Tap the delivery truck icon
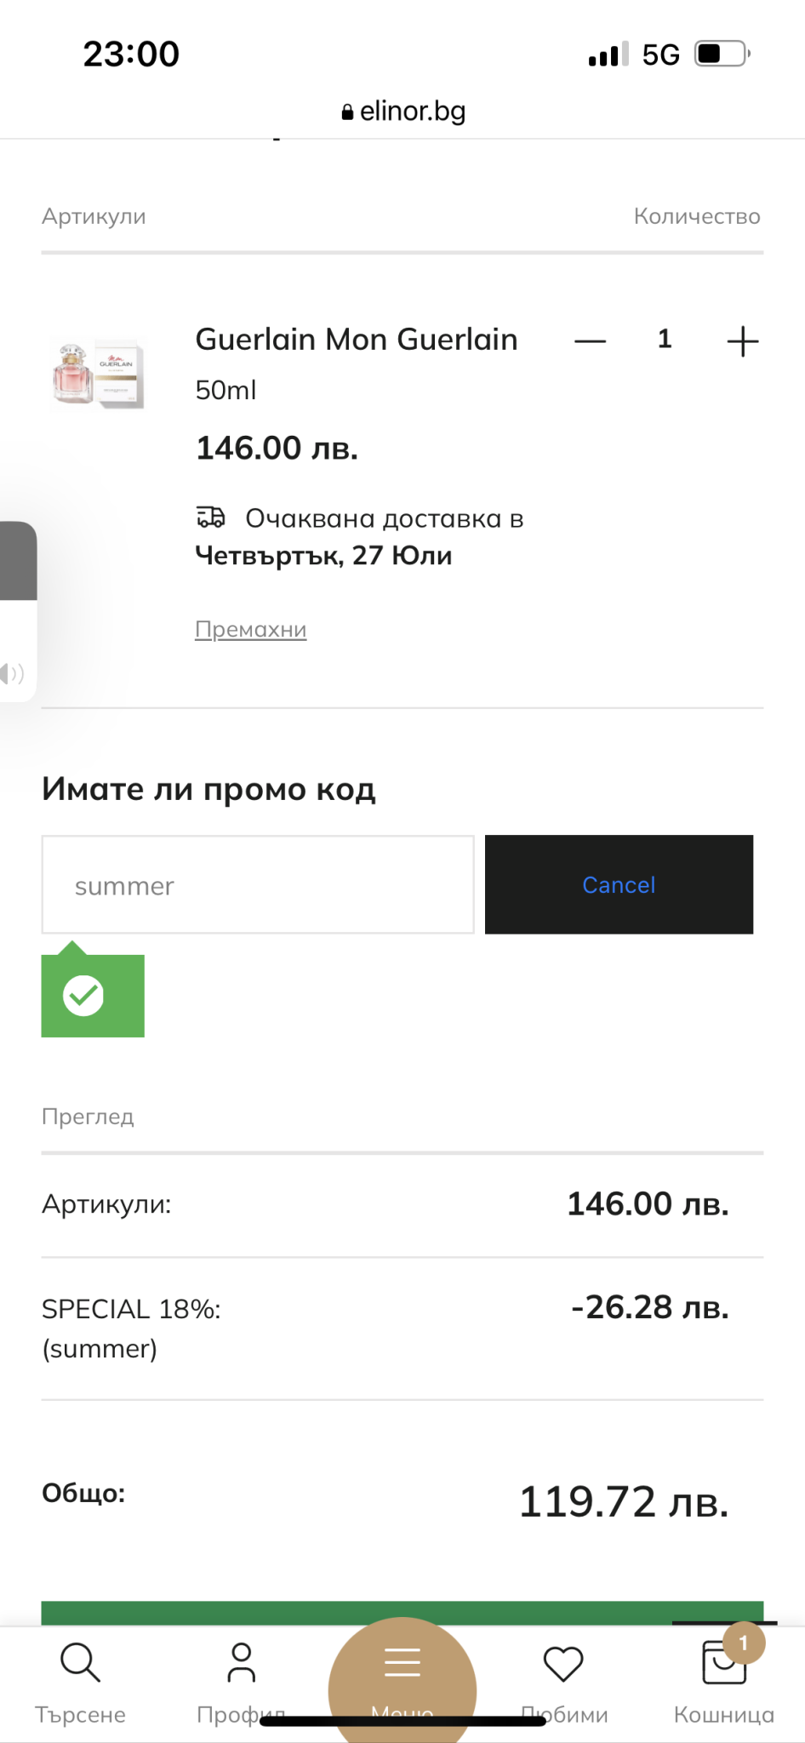 pos(210,517)
